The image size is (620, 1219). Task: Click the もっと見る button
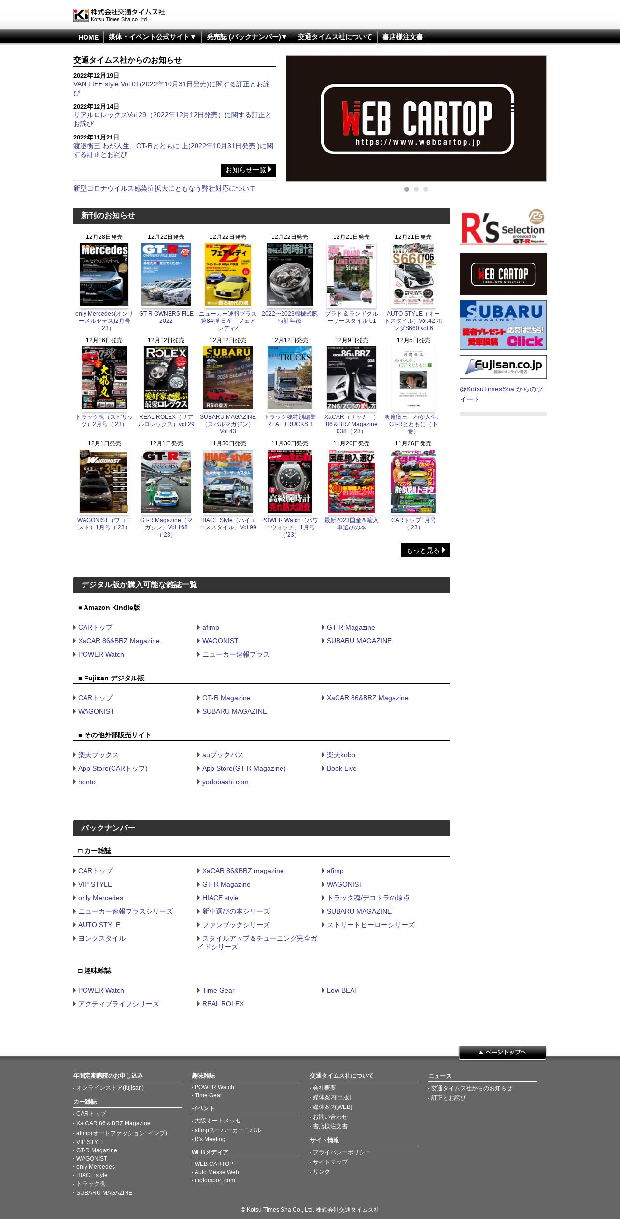coord(425,551)
